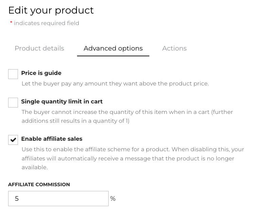The width and height of the screenshot is (258, 214).
Task: Click the affiliate scheme description paragraph
Action: [132, 158]
